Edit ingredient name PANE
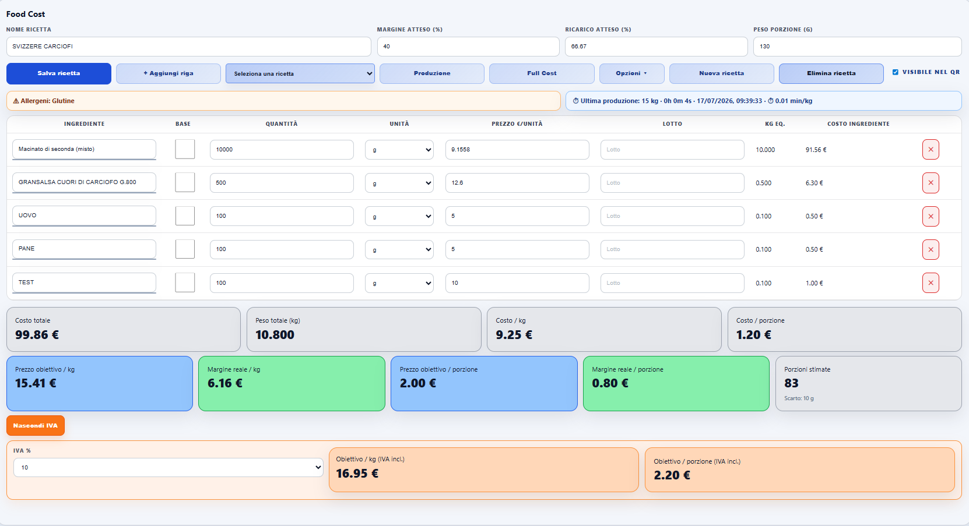The width and height of the screenshot is (969, 526). click(84, 249)
